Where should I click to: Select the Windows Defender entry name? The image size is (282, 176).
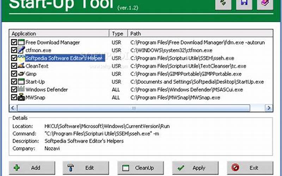[x=47, y=90]
